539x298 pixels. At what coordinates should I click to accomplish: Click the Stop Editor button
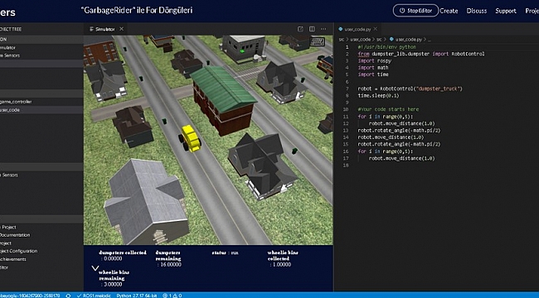pyautogui.click(x=415, y=11)
